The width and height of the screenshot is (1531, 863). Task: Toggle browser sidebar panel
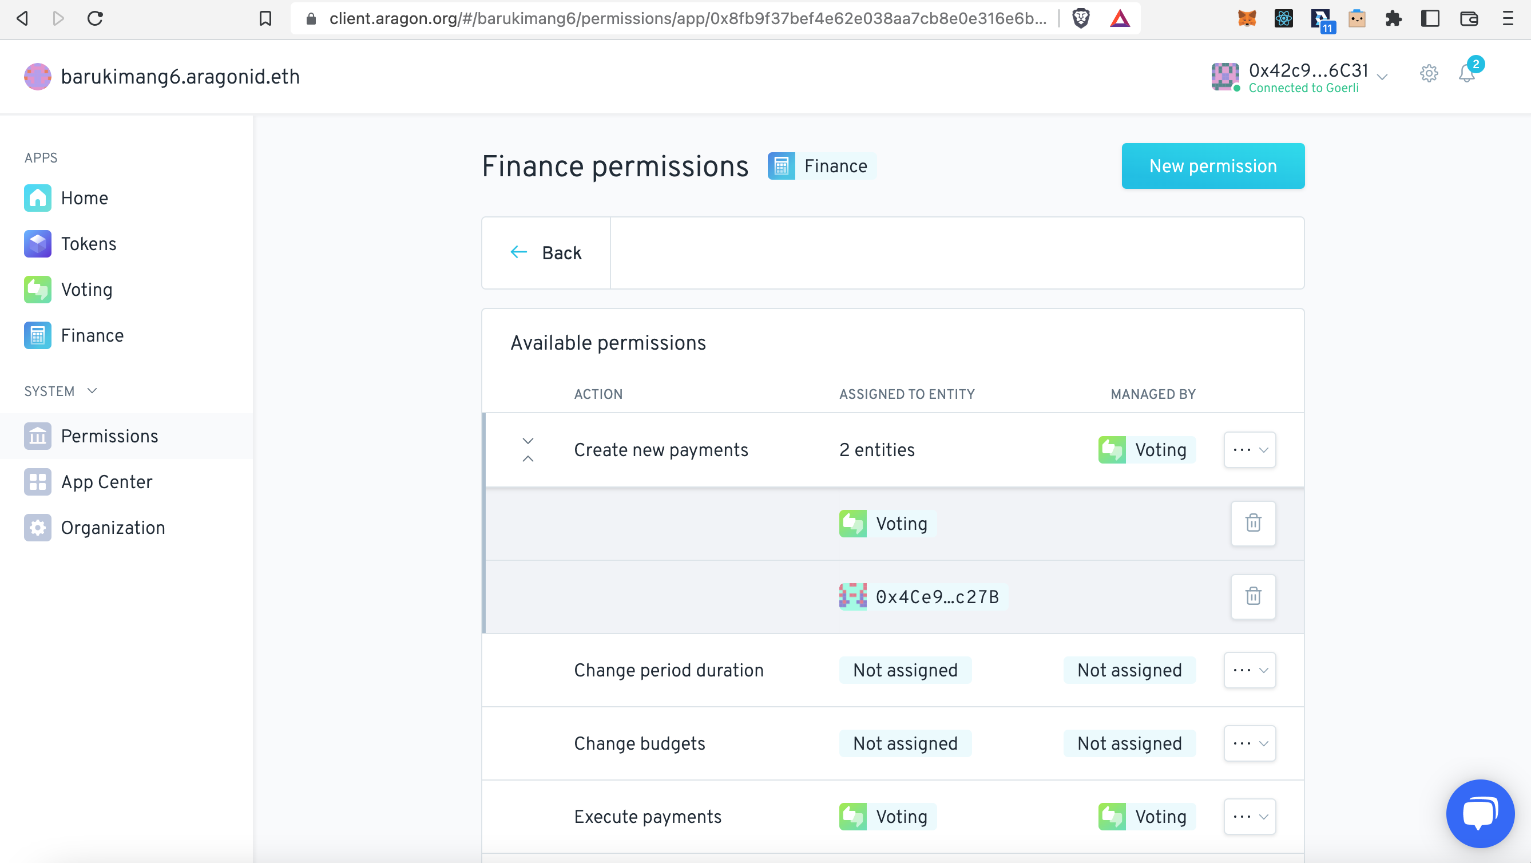(x=1430, y=18)
